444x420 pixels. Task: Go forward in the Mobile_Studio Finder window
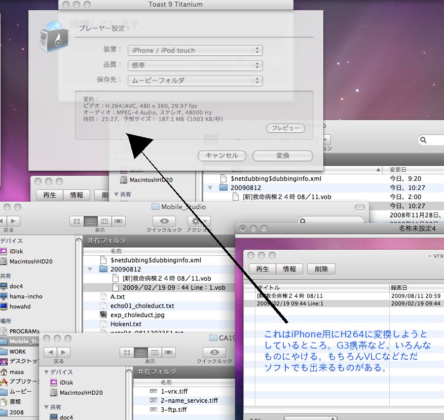13,221
